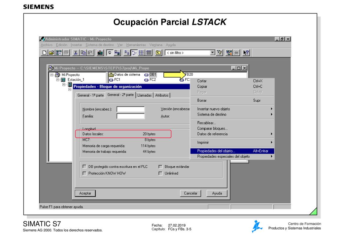Click the Open project folder icon
The height and width of the screenshot is (234, 338).
tap(51, 52)
